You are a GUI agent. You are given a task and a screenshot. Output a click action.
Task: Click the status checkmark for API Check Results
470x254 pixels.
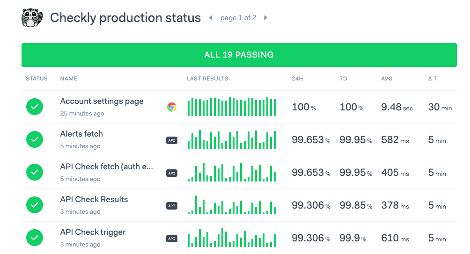coord(35,205)
